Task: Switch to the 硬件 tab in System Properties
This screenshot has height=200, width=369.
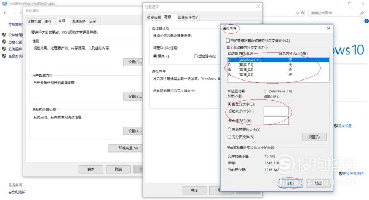Action: click(x=48, y=21)
